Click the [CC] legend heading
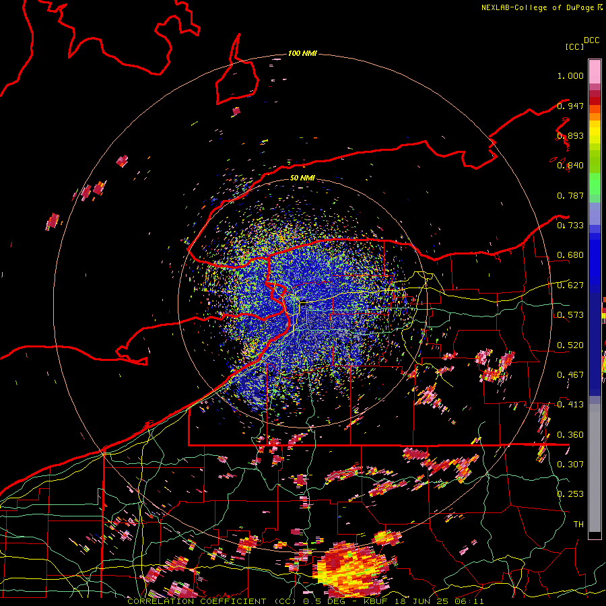Viewport: 606px width, 606px height. pos(574,46)
